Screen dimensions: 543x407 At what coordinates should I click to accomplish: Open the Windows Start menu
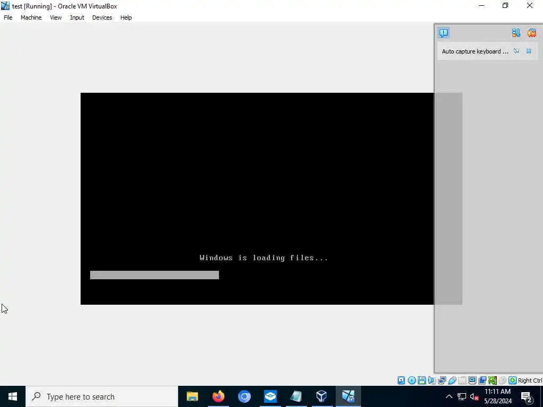pyautogui.click(x=13, y=396)
